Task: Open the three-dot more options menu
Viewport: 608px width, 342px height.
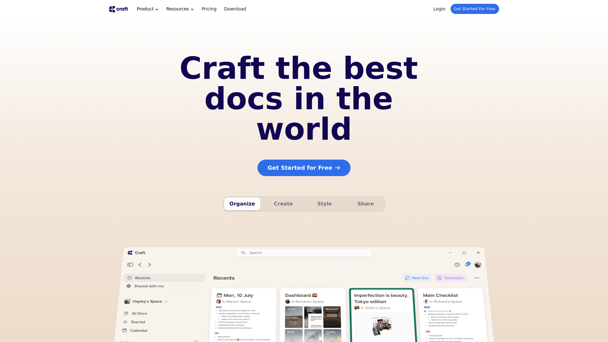Action: (x=477, y=278)
